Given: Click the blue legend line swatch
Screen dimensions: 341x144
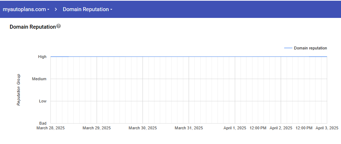Looking at the screenshot, I should click(x=288, y=48).
